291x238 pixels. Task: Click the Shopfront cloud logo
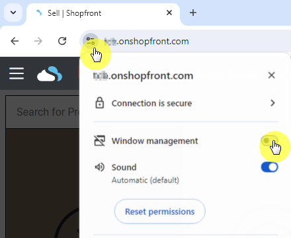(50, 74)
